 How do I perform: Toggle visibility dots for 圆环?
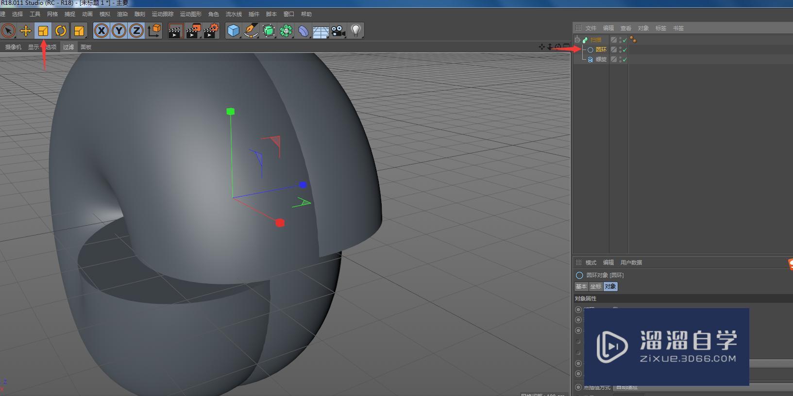pos(620,49)
